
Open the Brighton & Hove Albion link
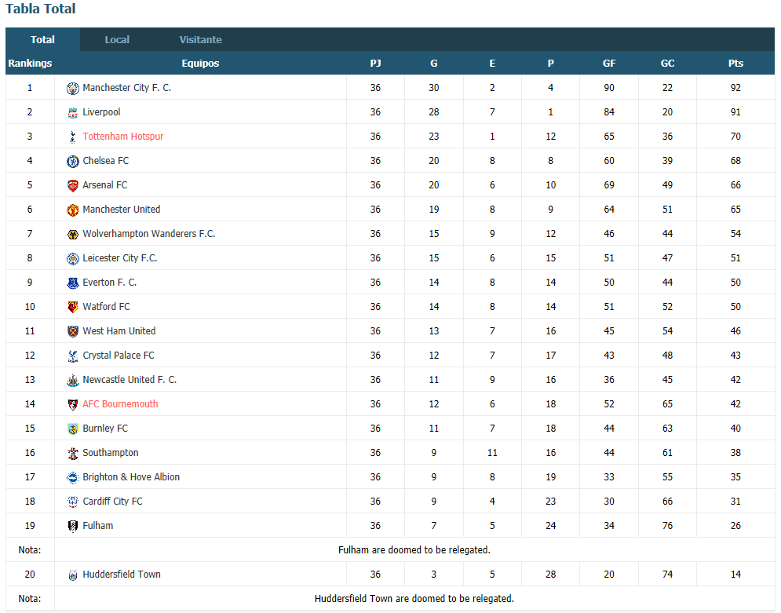(x=131, y=477)
